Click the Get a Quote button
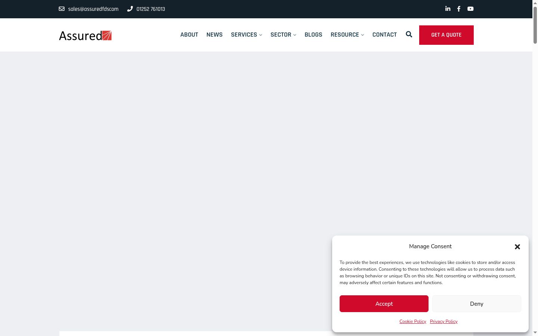Viewport: 538px width, 336px height. (x=446, y=35)
